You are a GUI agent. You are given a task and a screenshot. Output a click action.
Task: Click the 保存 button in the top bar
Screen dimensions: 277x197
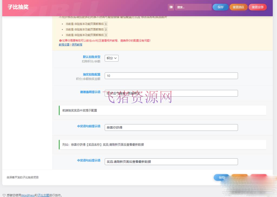[220, 7]
